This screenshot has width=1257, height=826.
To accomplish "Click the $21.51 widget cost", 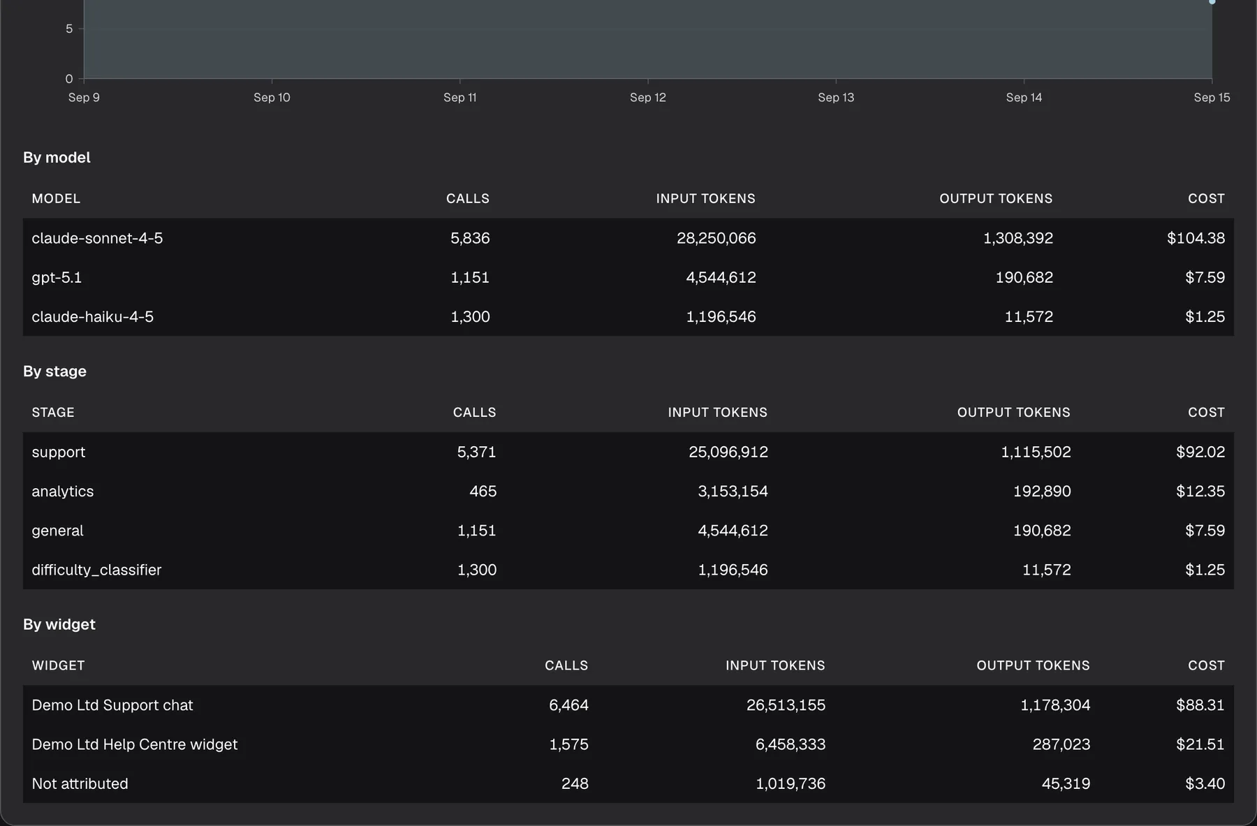I will pos(1200,744).
